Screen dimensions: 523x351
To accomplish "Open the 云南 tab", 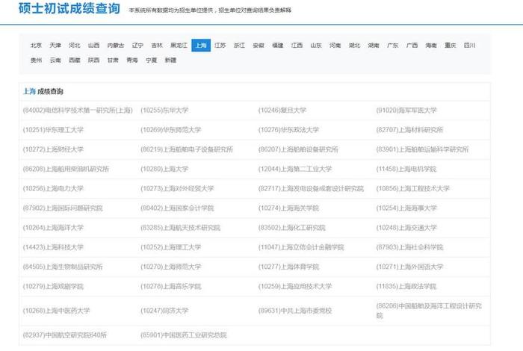I will (x=55, y=60).
